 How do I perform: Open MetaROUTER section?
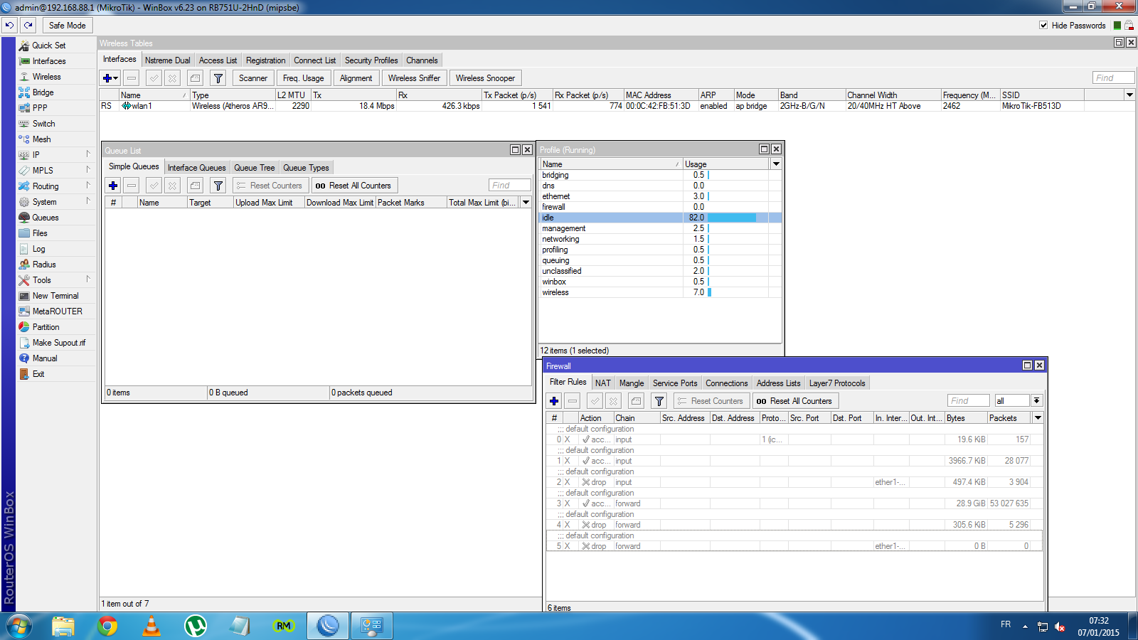click(x=57, y=311)
